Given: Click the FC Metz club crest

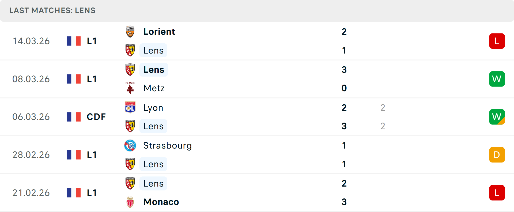Looking at the screenshot, I should pos(130,88).
